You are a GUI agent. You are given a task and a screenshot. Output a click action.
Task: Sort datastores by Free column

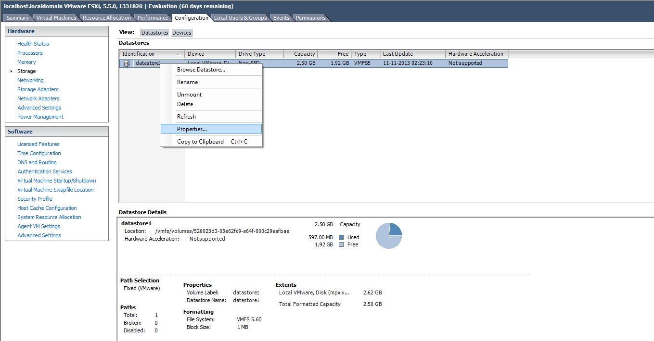click(x=334, y=54)
